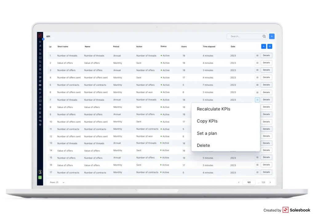Click the magnifier icon in search box
315x217 pixels.
264,36
